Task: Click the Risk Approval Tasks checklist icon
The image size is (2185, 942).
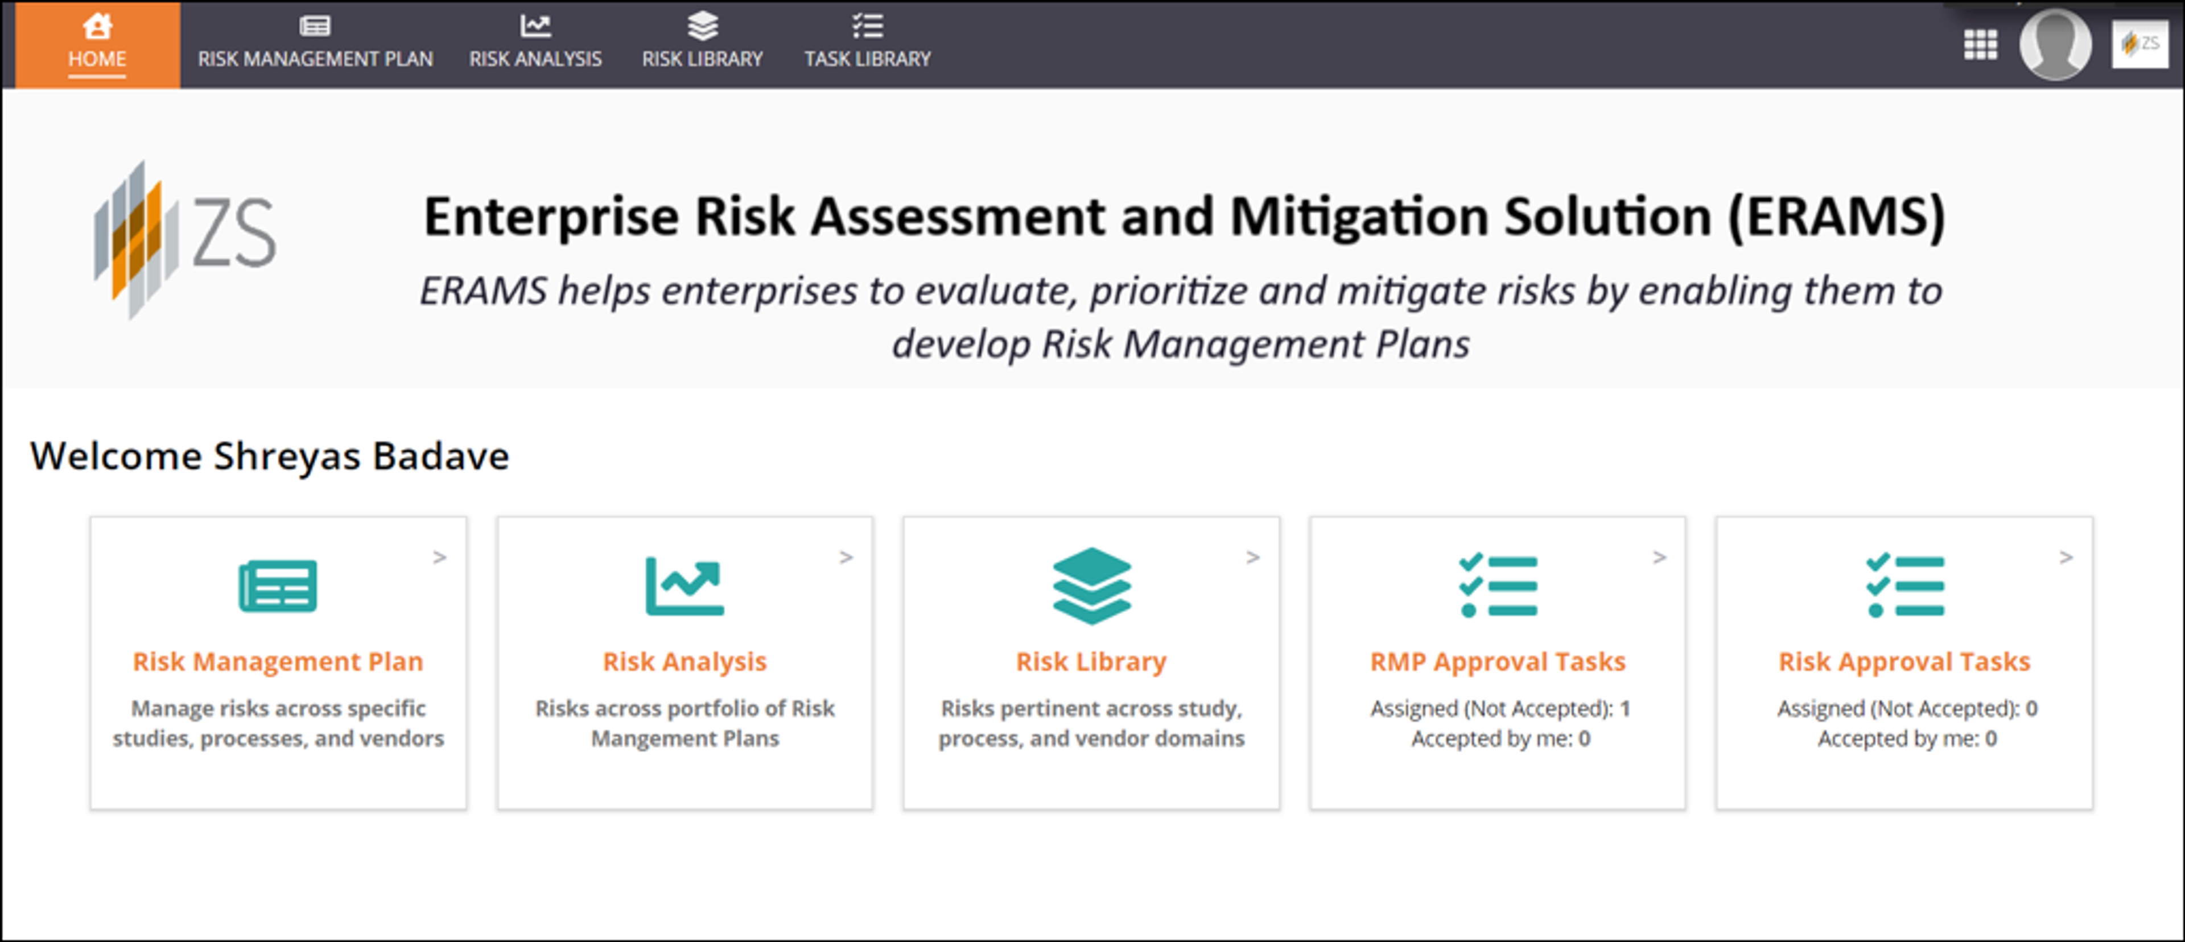Action: tap(1905, 586)
